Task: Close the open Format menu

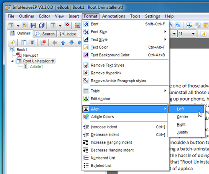Action: coord(91,16)
